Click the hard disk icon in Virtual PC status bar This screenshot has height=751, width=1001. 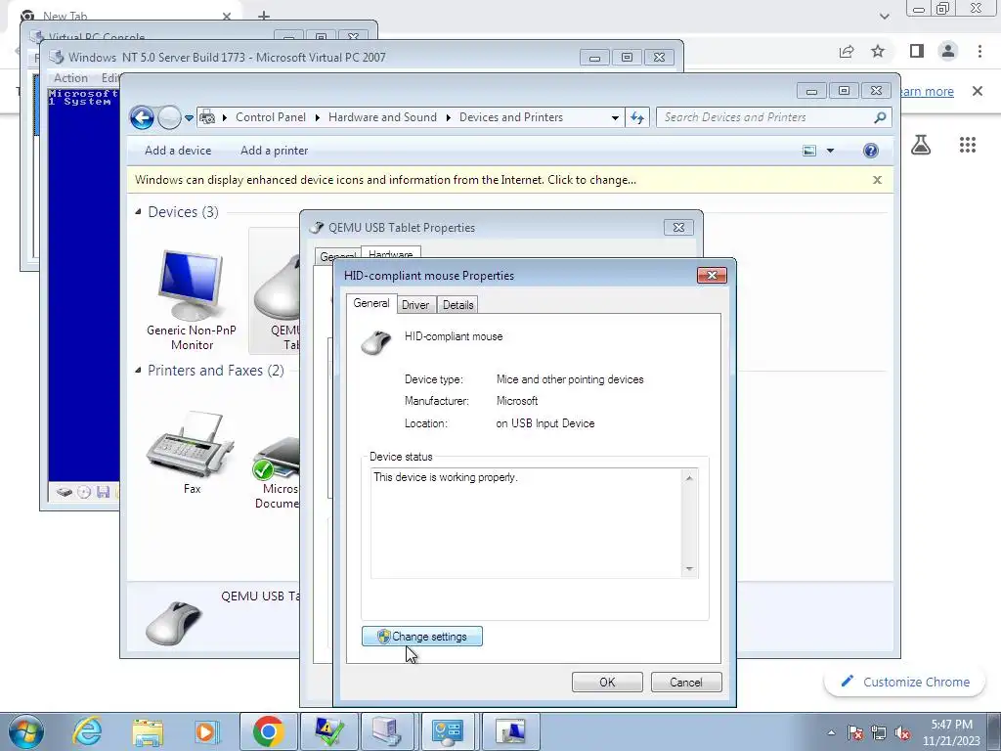click(64, 492)
